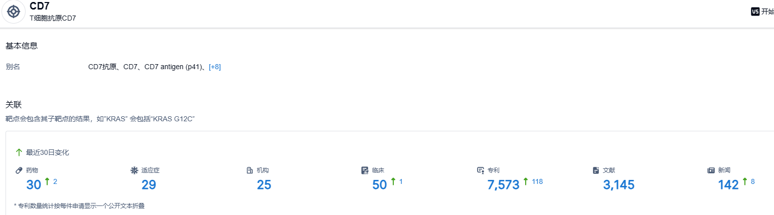Open the 29 indications count
This screenshot has width=774, height=215.
tap(149, 185)
